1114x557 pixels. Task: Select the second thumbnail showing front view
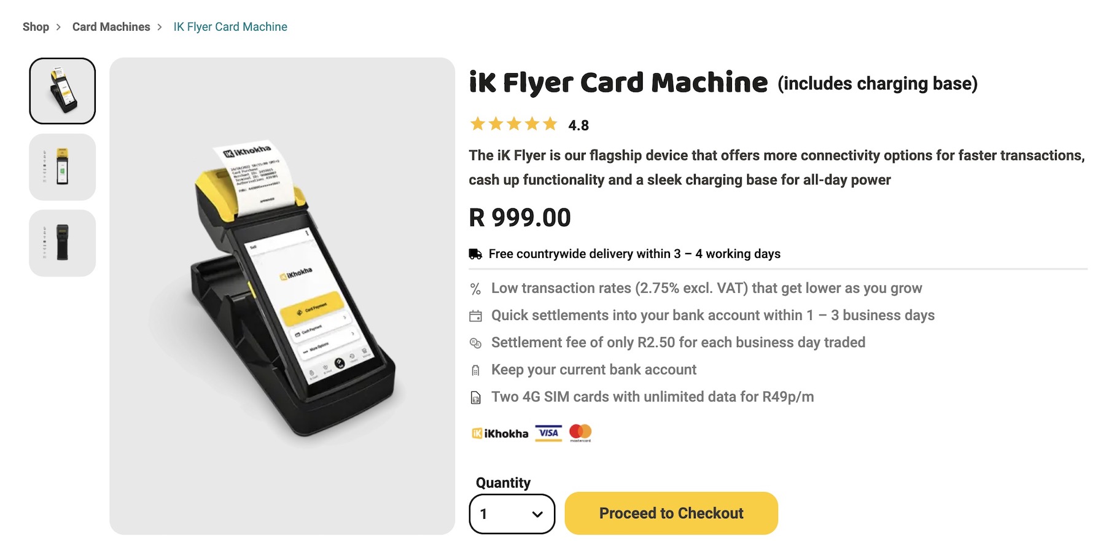(x=63, y=167)
